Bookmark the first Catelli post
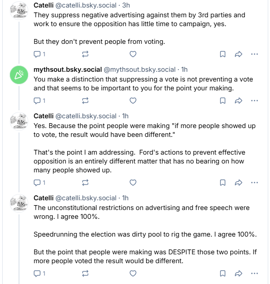This screenshot has height=284, width=270. 223,54
